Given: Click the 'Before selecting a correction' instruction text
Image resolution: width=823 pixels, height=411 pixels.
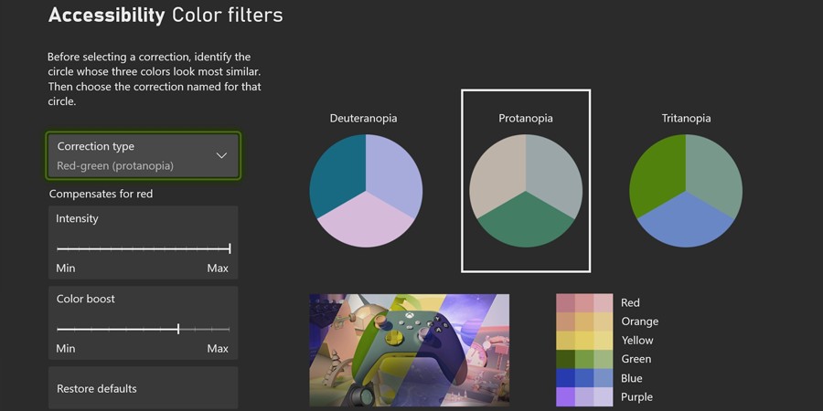Looking at the screenshot, I should pyautogui.click(x=155, y=79).
